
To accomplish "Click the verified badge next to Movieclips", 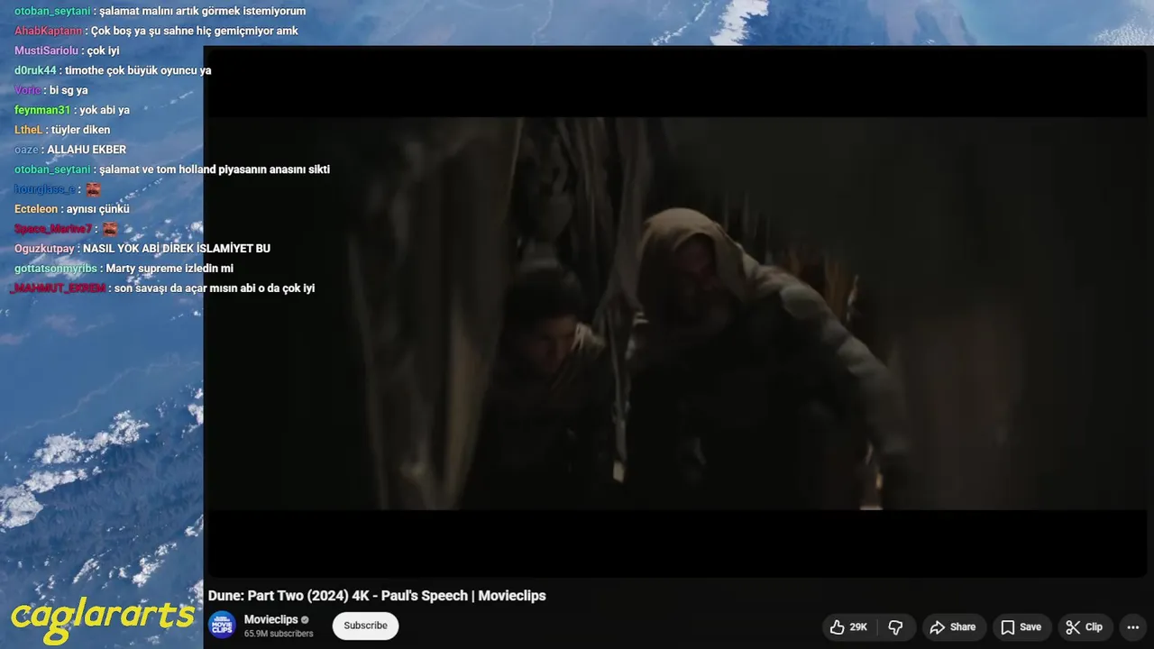I will click(x=305, y=620).
